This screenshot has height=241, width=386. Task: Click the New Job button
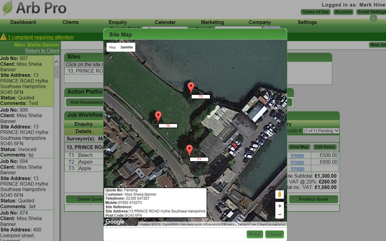coord(377,45)
